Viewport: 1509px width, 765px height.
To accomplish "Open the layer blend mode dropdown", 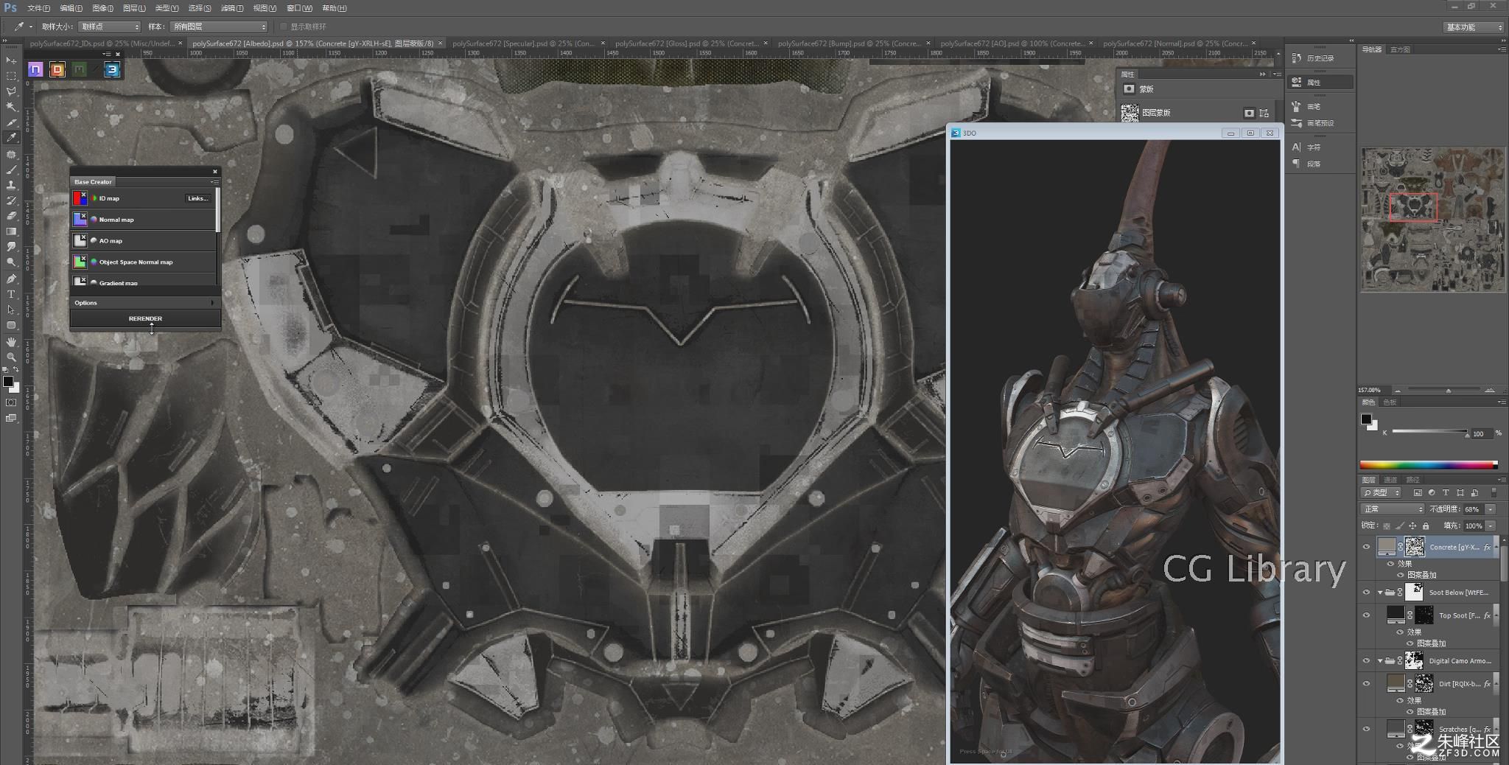I will click(x=1393, y=509).
